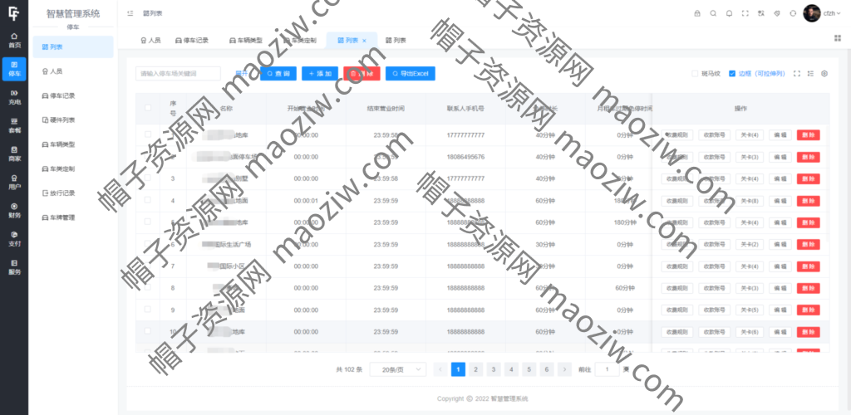Open the 服务 service module
Viewport: 851px width, 415px height.
(x=14, y=267)
